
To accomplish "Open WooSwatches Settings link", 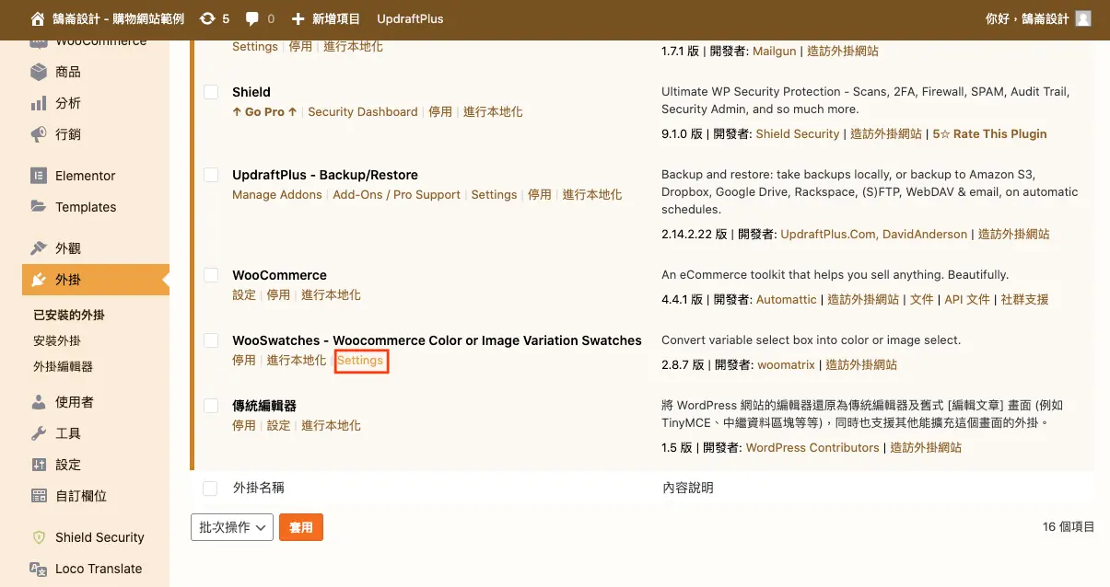I will (x=360, y=361).
